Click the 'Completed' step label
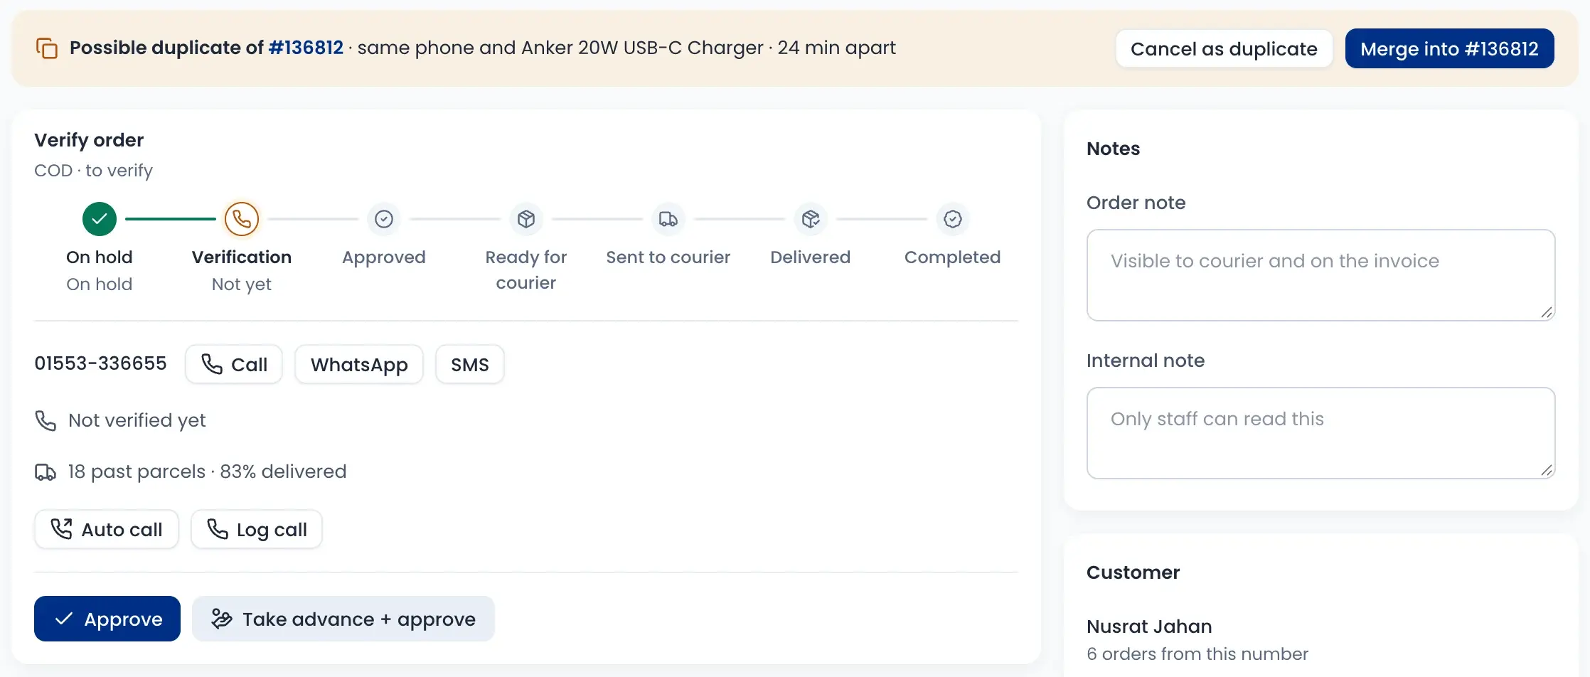Image resolution: width=1590 pixels, height=677 pixels. (x=953, y=257)
